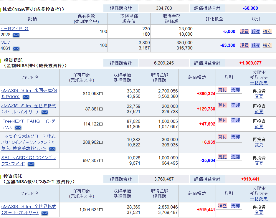Click 買付 for SBI NASDAQ100
This screenshot has height=218, width=276.
coord(222,156)
